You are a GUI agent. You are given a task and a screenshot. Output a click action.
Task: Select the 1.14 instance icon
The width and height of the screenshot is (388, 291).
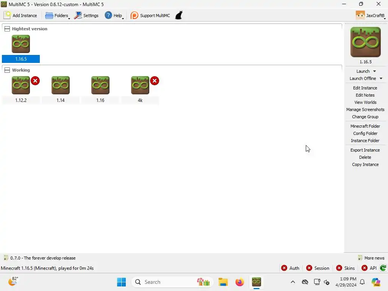point(61,85)
